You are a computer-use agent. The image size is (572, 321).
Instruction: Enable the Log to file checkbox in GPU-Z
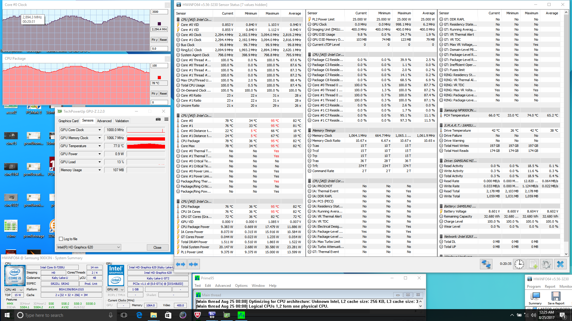coord(61,239)
